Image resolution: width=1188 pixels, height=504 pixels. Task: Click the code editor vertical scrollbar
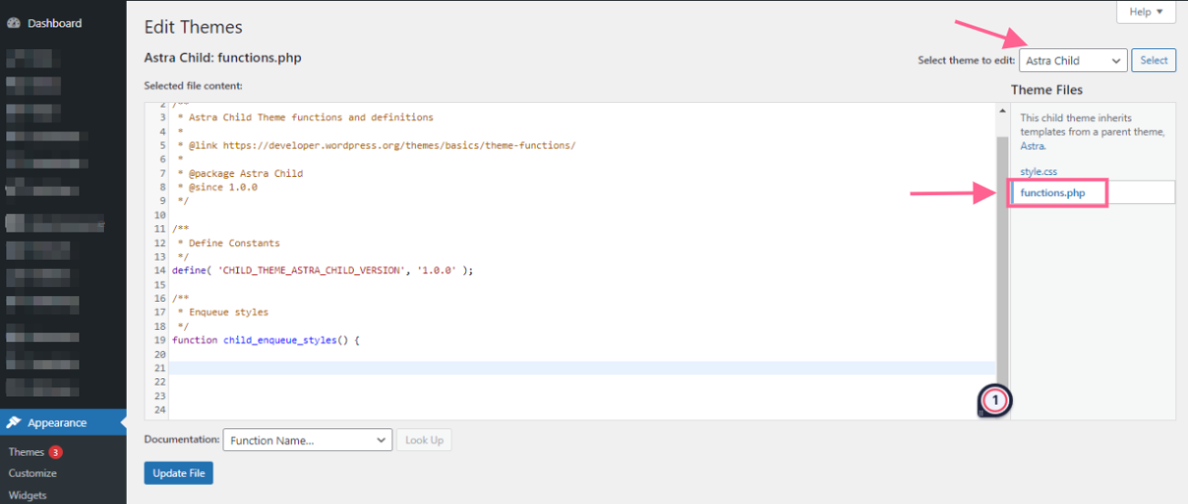click(1002, 255)
